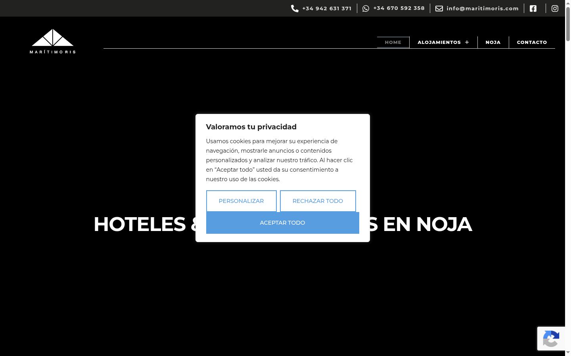Screen dimensions: 571x356
Task: Click the cookie notice paragraph starting 'Usamos cookies'
Action: pos(279,160)
